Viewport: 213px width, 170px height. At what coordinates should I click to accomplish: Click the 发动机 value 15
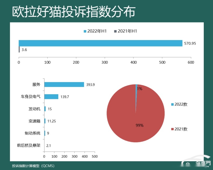50,109
